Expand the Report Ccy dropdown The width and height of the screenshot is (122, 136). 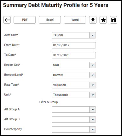(93, 65)
